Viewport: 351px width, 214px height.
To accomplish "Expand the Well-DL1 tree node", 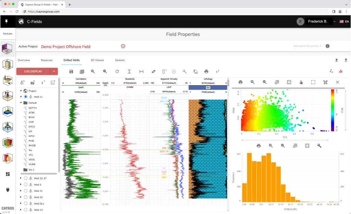I will 21,203.
